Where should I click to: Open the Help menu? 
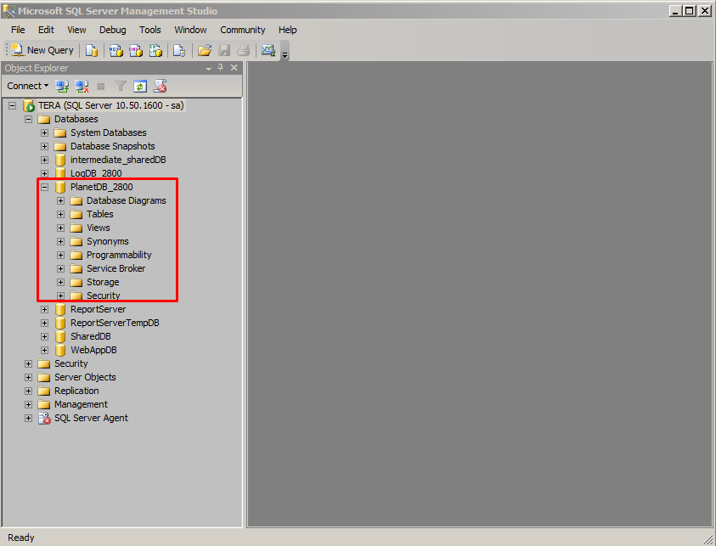(288, 30)
